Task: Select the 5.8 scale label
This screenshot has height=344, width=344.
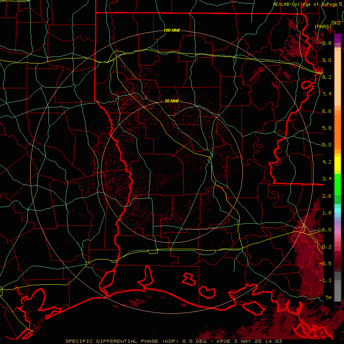Action: (327, 128)
